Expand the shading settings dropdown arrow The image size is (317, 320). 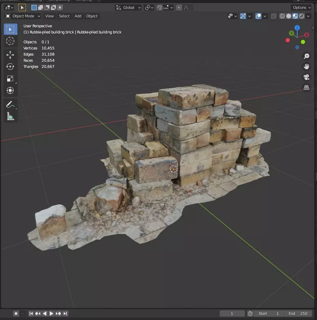(308, 16)
